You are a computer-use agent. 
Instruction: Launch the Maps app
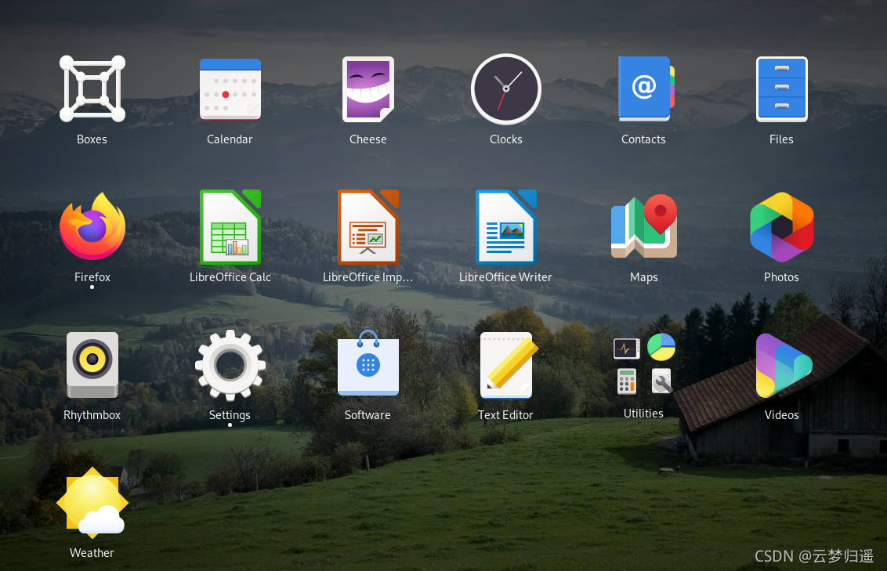644,226
